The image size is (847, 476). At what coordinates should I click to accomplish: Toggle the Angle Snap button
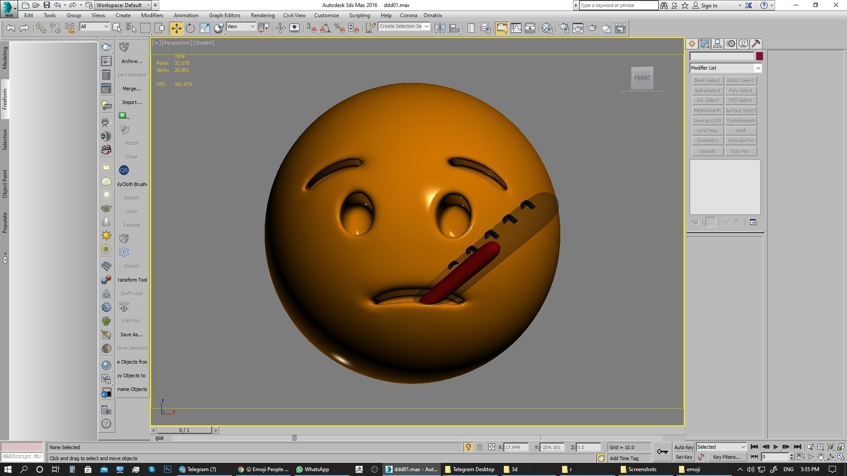[x=325, y=28]
